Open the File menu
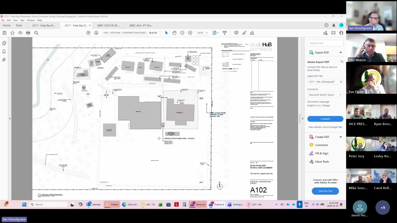This screenshot has height=223, width=397. pos(3,20)
